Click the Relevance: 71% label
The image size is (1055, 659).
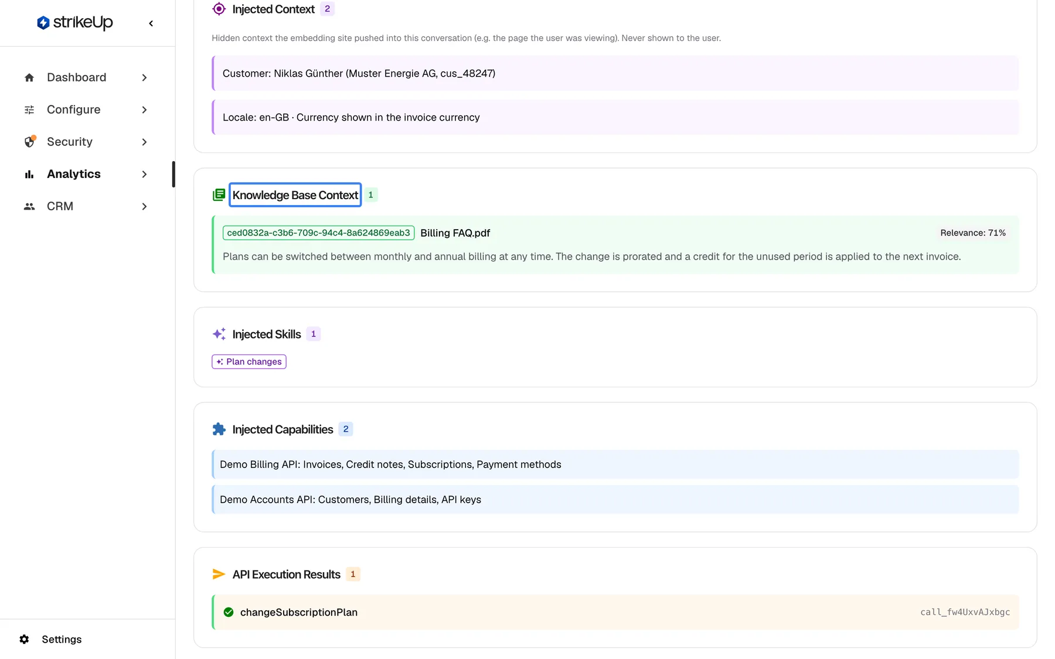tap(973, 233)
